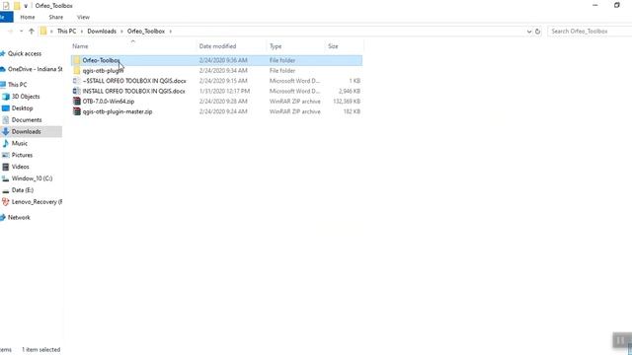The image size is (632, 355).
Task: Open the recent locations dropdown arrow
Action: tap(21, 32)
